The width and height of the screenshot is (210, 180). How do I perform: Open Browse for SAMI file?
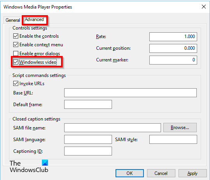180,128
